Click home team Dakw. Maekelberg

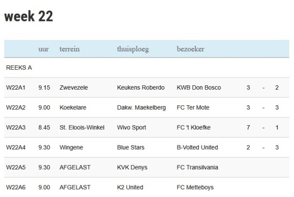141,108
